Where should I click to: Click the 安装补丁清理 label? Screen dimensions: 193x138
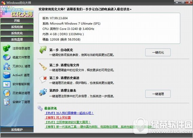(x=21, y=102)
